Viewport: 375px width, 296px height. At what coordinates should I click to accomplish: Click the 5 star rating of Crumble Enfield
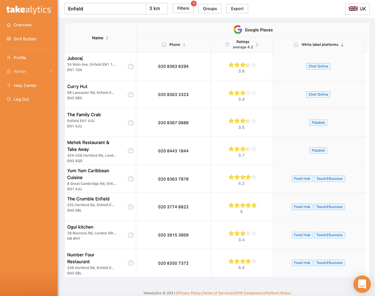click(x=243, y=205)
